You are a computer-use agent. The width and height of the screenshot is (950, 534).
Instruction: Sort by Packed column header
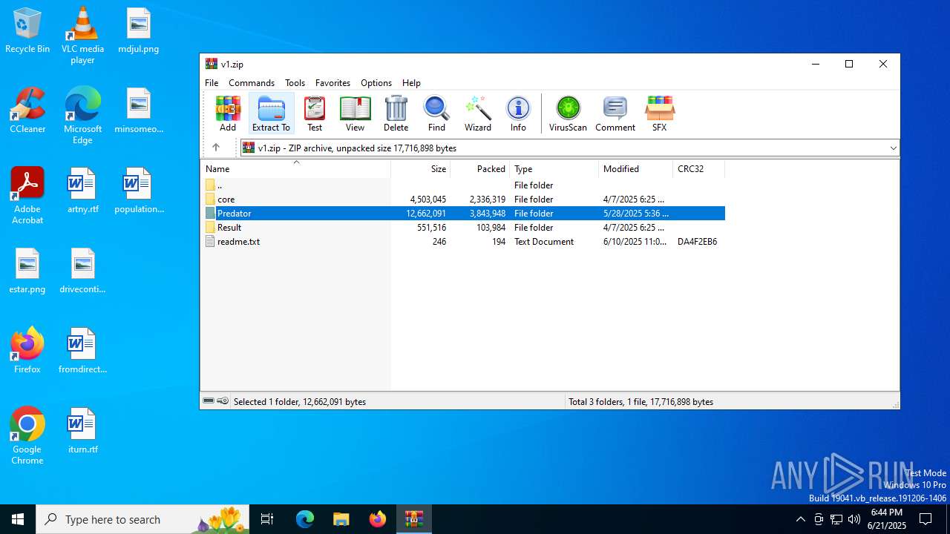pyautogui.click(x=479, y=168)
